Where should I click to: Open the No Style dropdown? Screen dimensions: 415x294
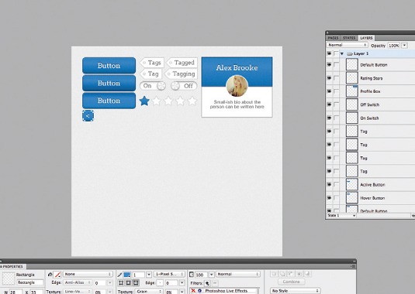coord(295,291)
